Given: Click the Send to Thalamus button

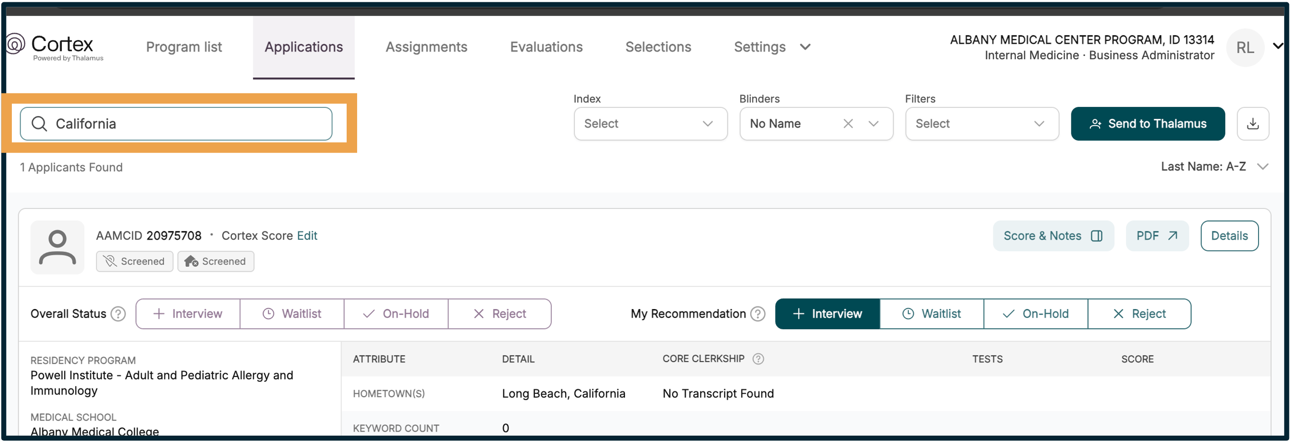Looking at the screenshot, I should 1148,124.
